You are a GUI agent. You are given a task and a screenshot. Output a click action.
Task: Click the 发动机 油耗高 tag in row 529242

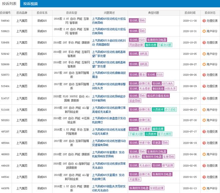pos(139,53)
